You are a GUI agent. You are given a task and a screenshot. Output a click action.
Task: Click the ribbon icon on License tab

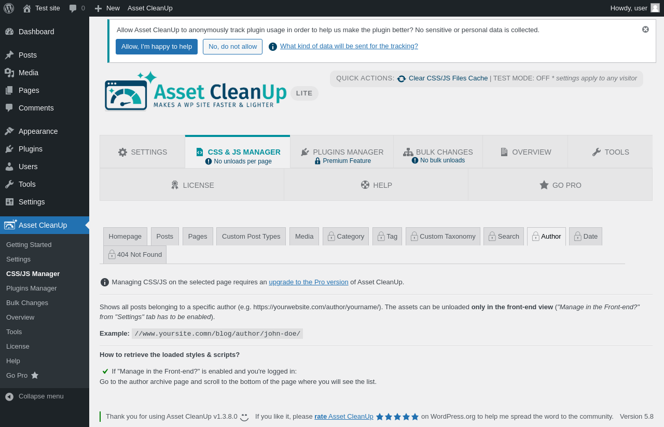(x=175, y=185)
